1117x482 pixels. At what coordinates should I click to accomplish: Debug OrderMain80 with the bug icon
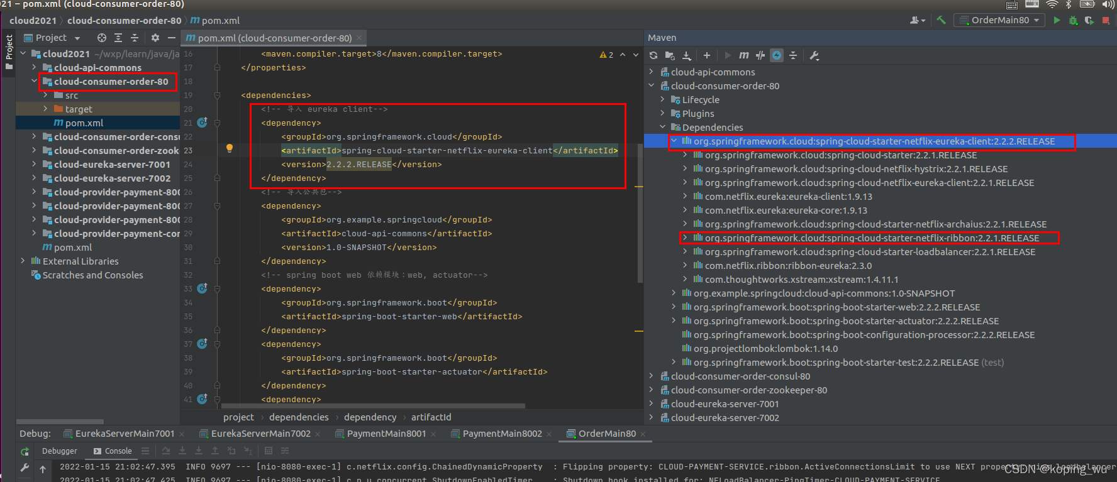(x=1073, y=20)
